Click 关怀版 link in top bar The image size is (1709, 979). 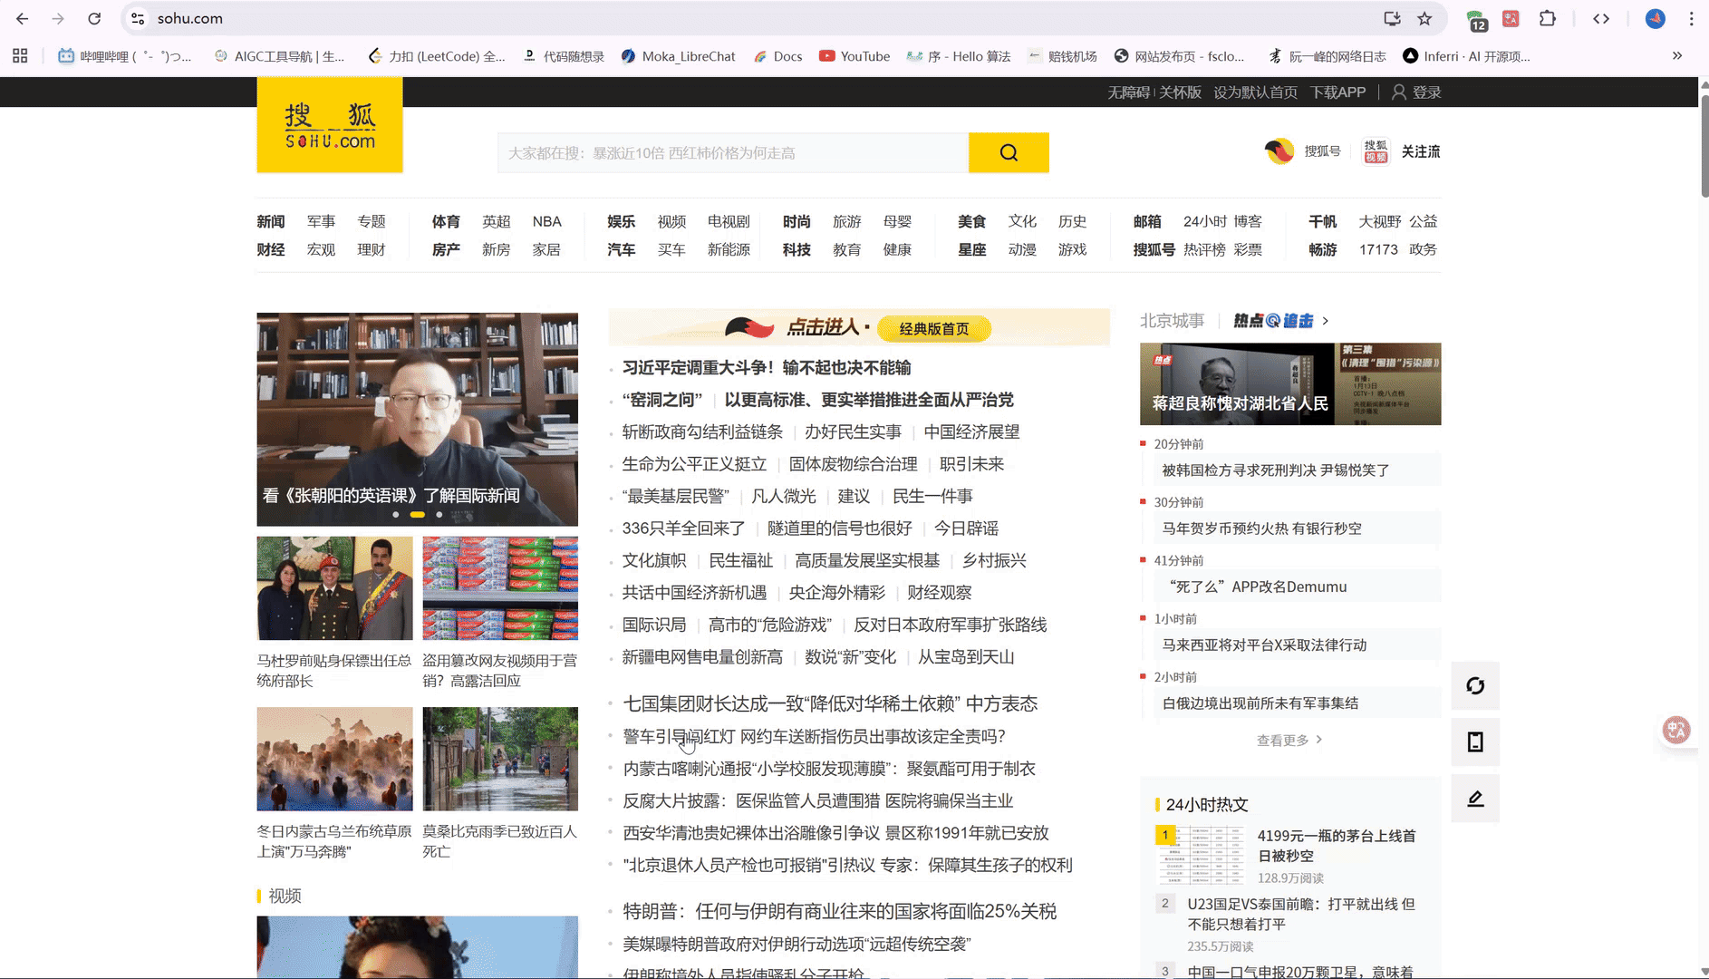coord(1181,92)
